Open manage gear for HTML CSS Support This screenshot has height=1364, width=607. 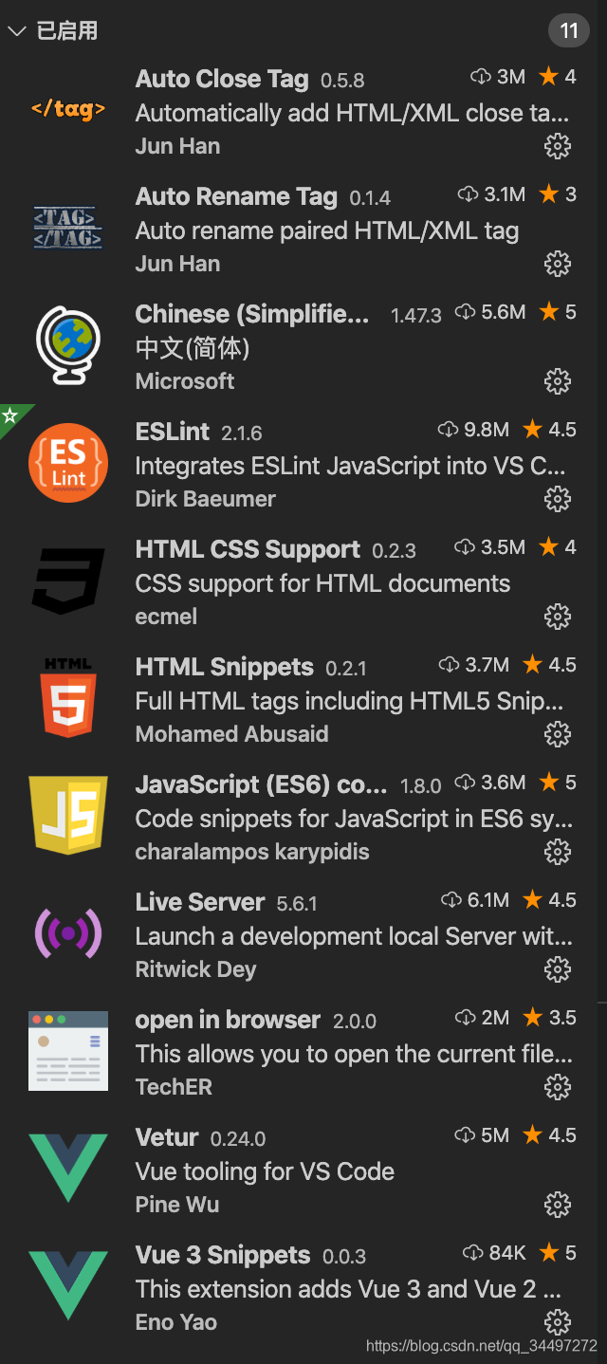click(558, 617)
